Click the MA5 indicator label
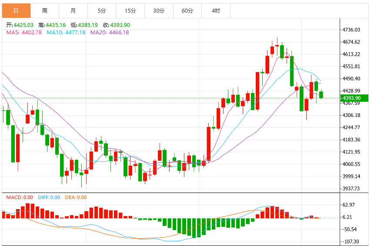The height and width of the screenshot is (246, 371). coord(24,33)
